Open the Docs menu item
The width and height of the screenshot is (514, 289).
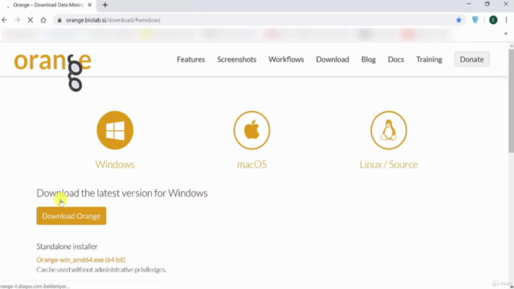pos(396,59)
